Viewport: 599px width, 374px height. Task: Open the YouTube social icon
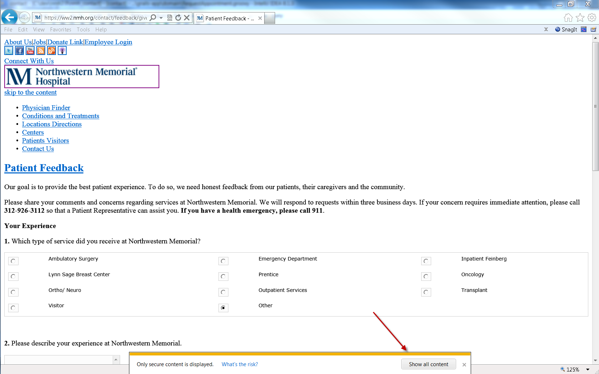tap(30, 51)
